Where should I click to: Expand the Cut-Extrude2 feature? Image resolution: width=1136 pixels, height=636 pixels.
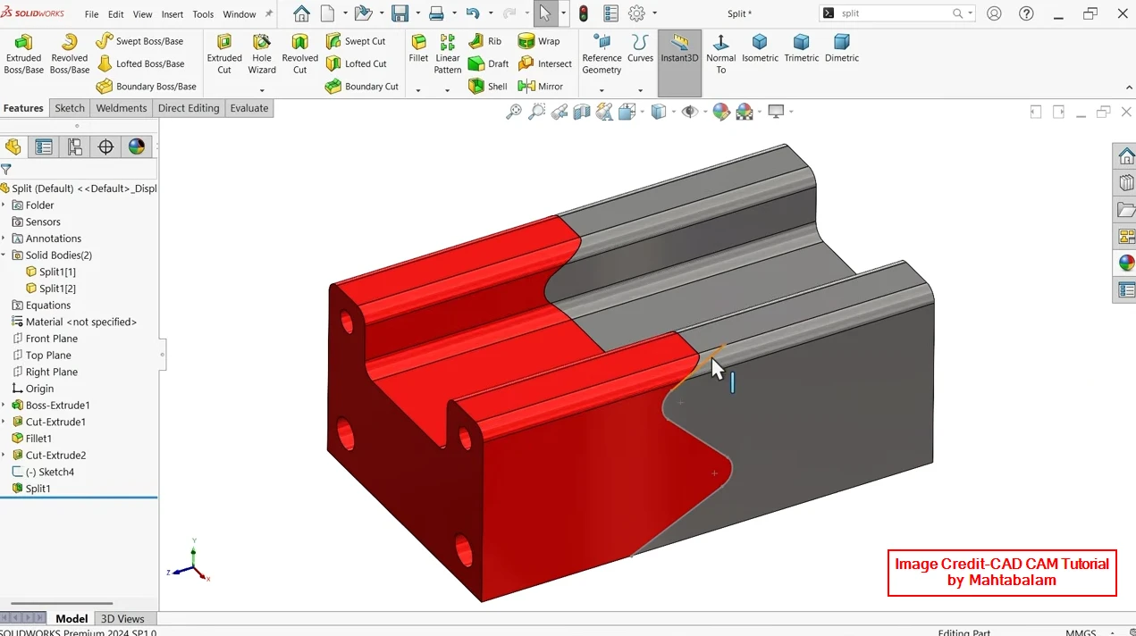pyautogui.click(x=4, y=456)
